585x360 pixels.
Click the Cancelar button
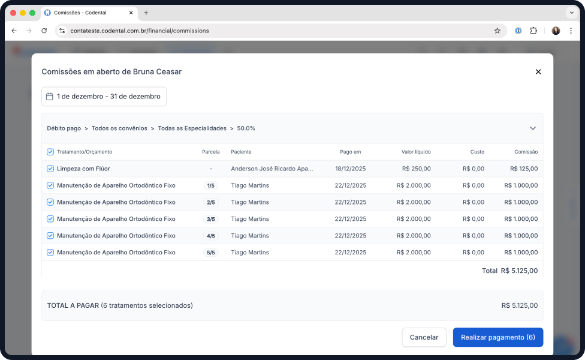pos(424,337)
